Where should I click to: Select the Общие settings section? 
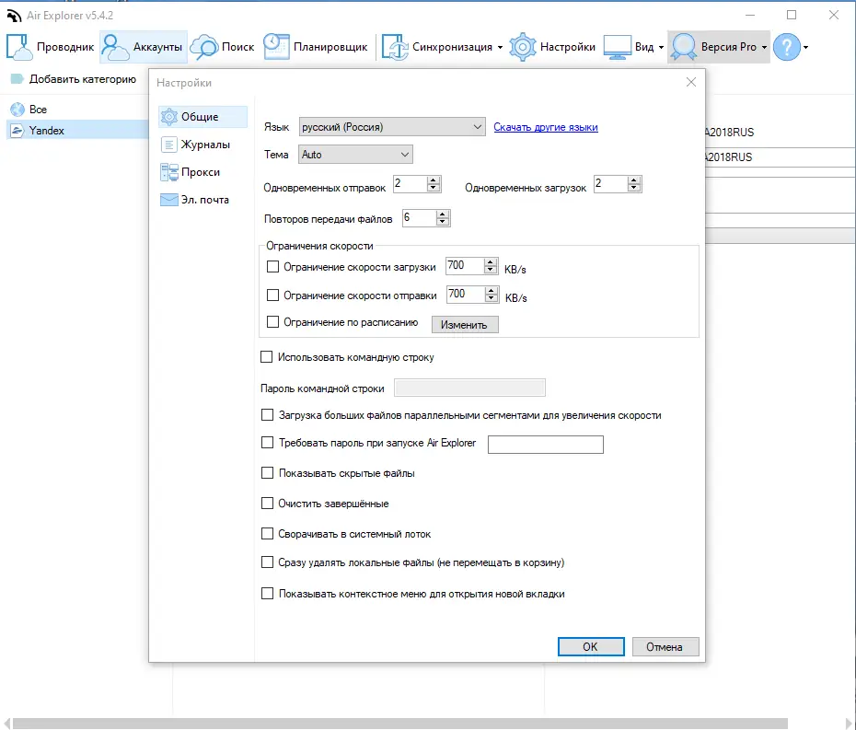tap(203, 116)
